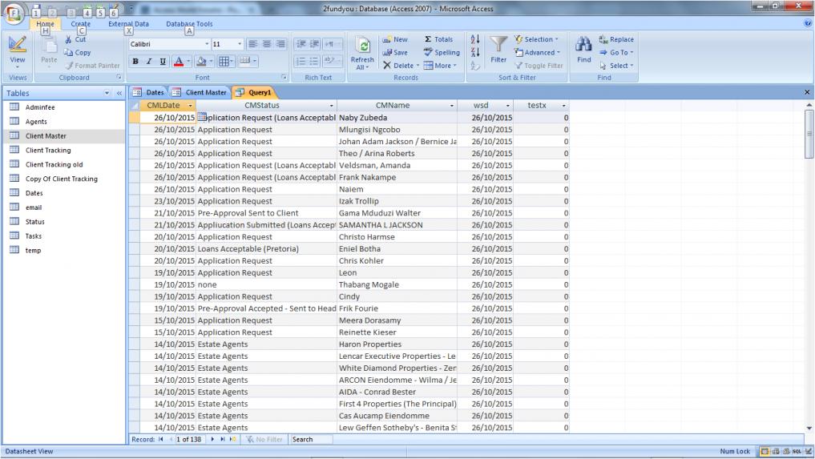Click the Refresh All icon
Screen dimensions: 815x459
coord(361,48)
